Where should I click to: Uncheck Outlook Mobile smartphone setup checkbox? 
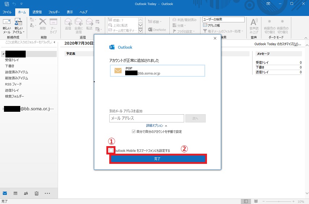(111, 150)
